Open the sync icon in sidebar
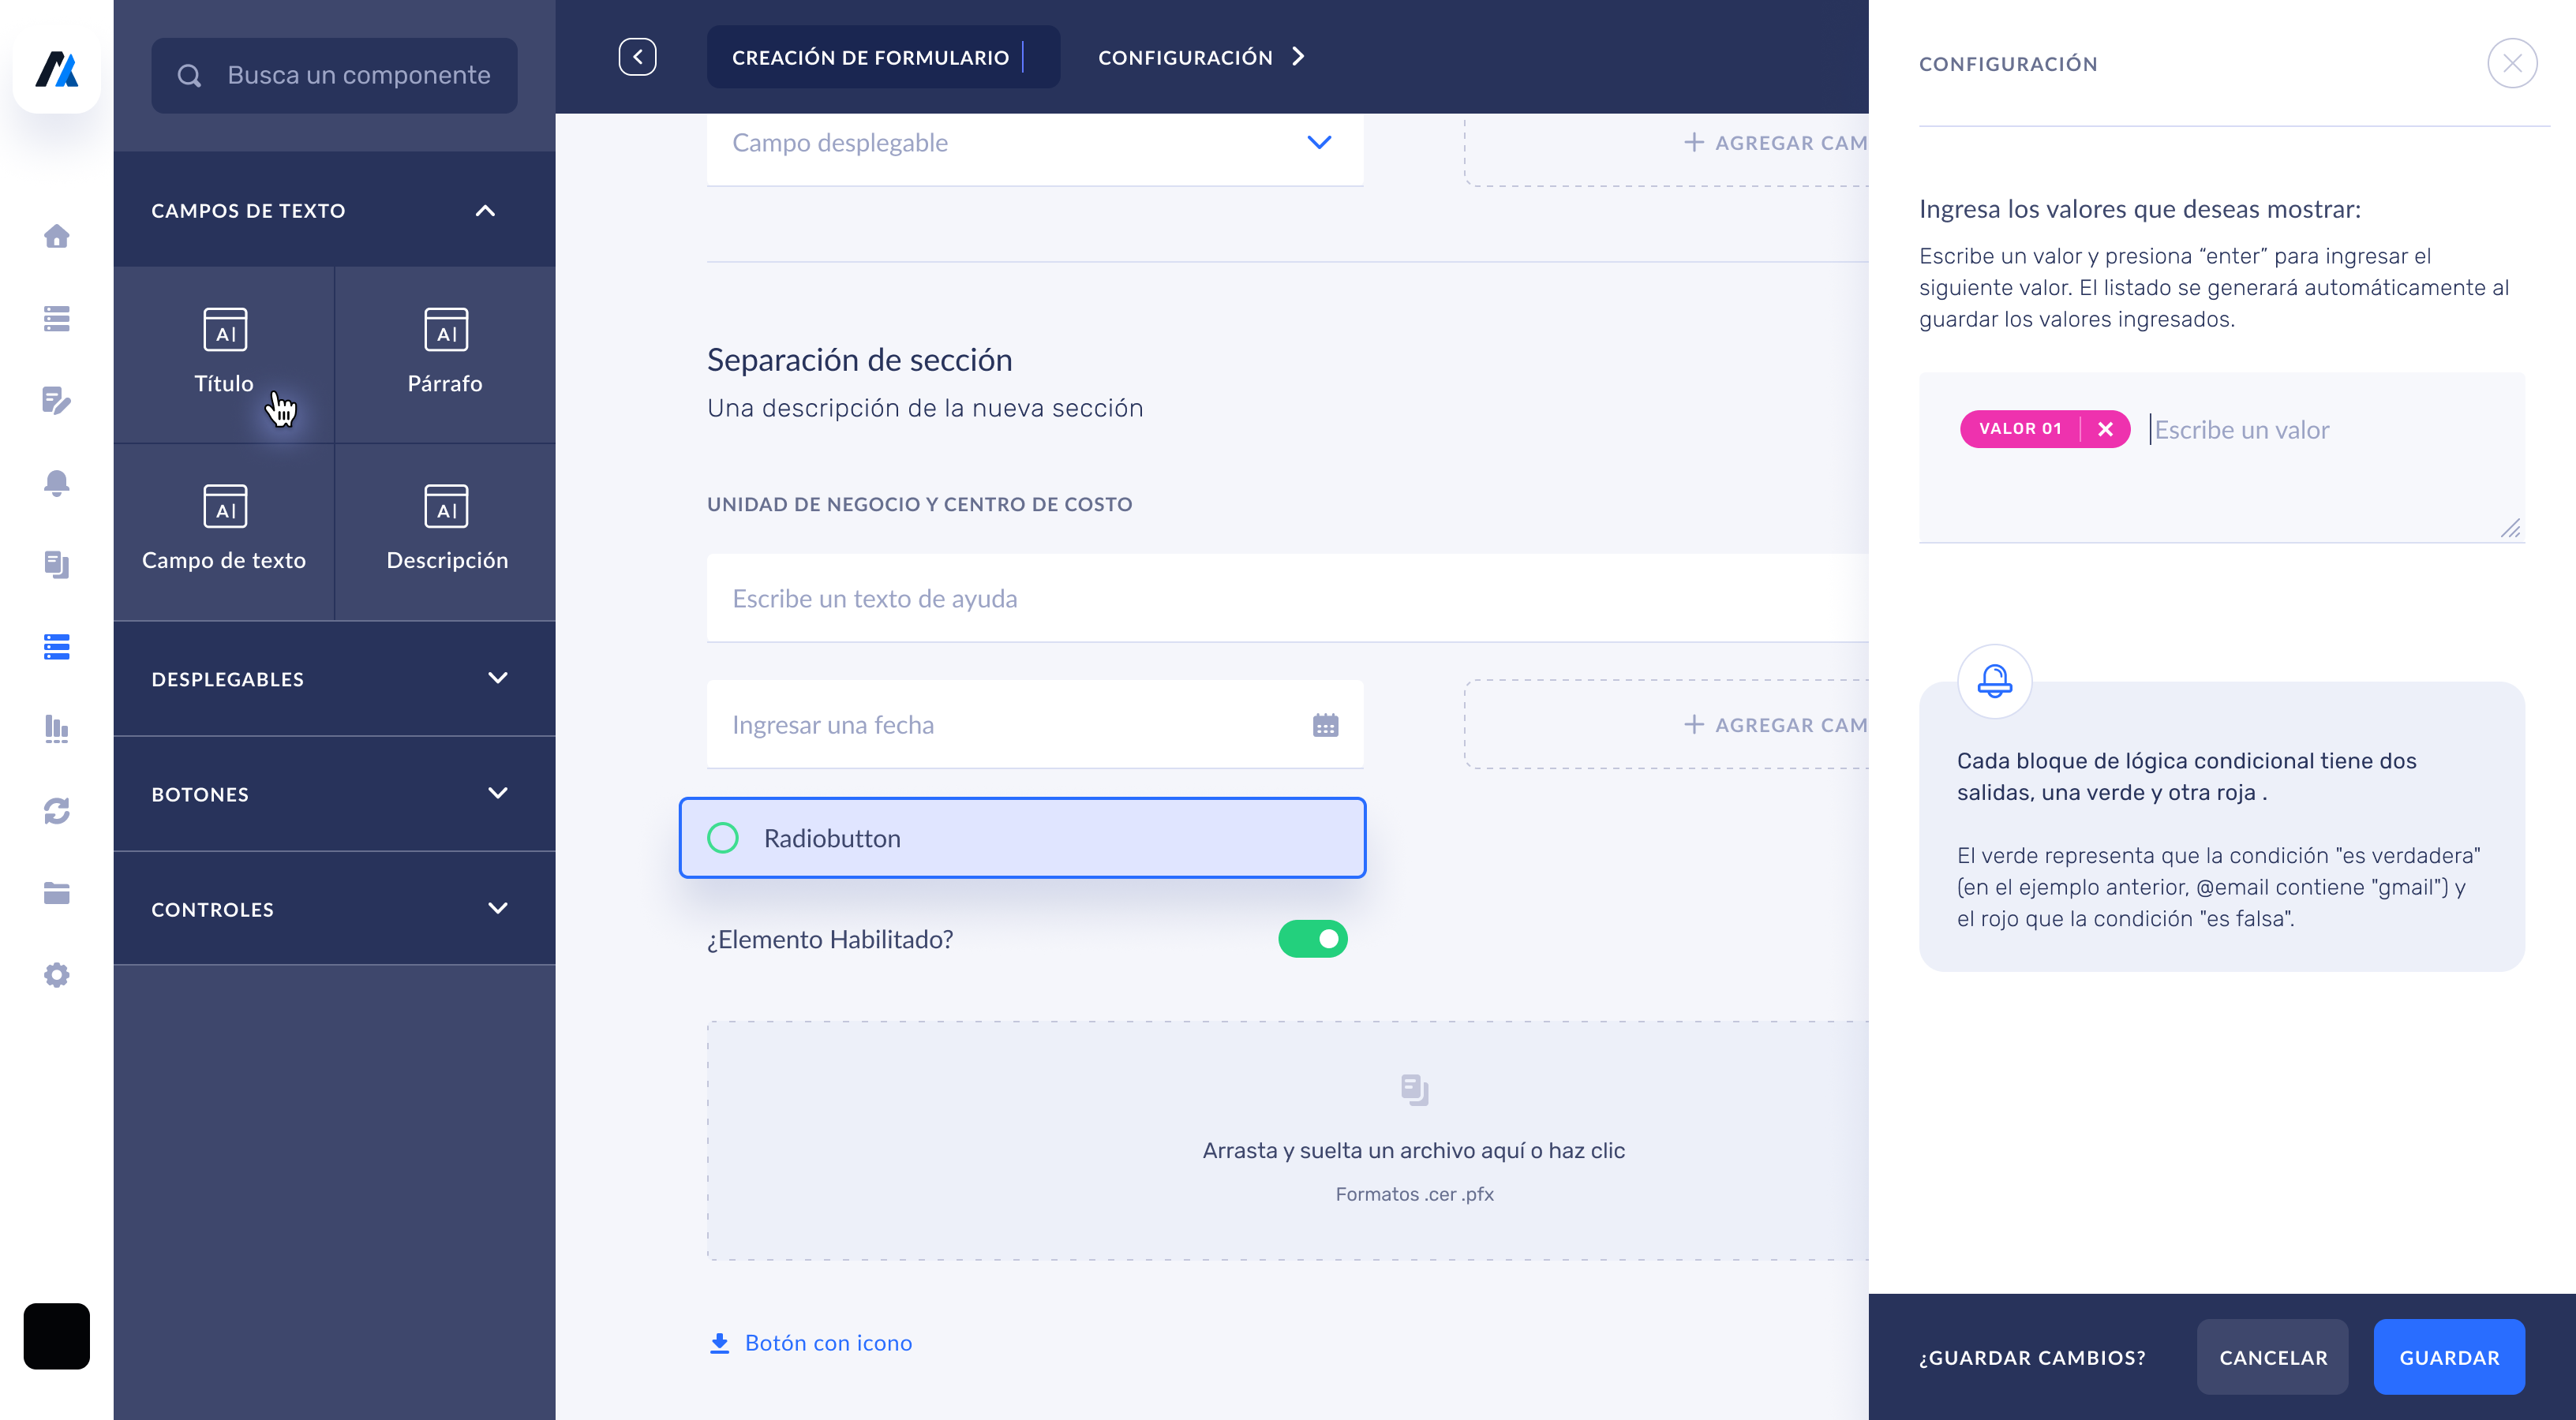 (57, 812)
